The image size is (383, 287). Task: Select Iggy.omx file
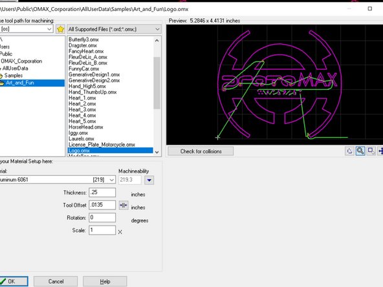78,133
